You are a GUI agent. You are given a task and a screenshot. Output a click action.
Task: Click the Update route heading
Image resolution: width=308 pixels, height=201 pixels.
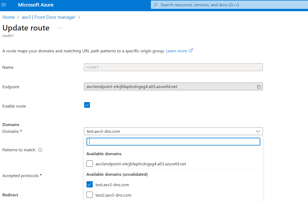pos(26,28)
